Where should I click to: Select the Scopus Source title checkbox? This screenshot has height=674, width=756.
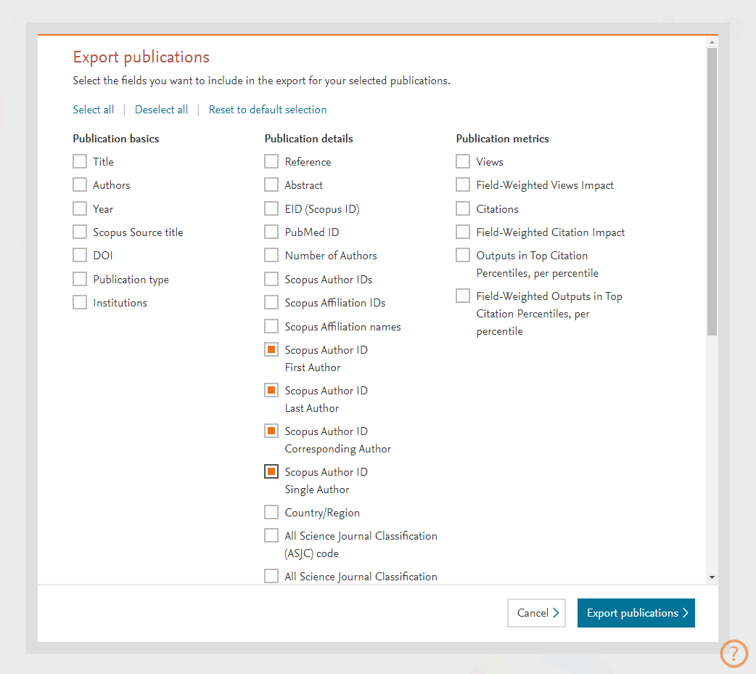(80, 232)
